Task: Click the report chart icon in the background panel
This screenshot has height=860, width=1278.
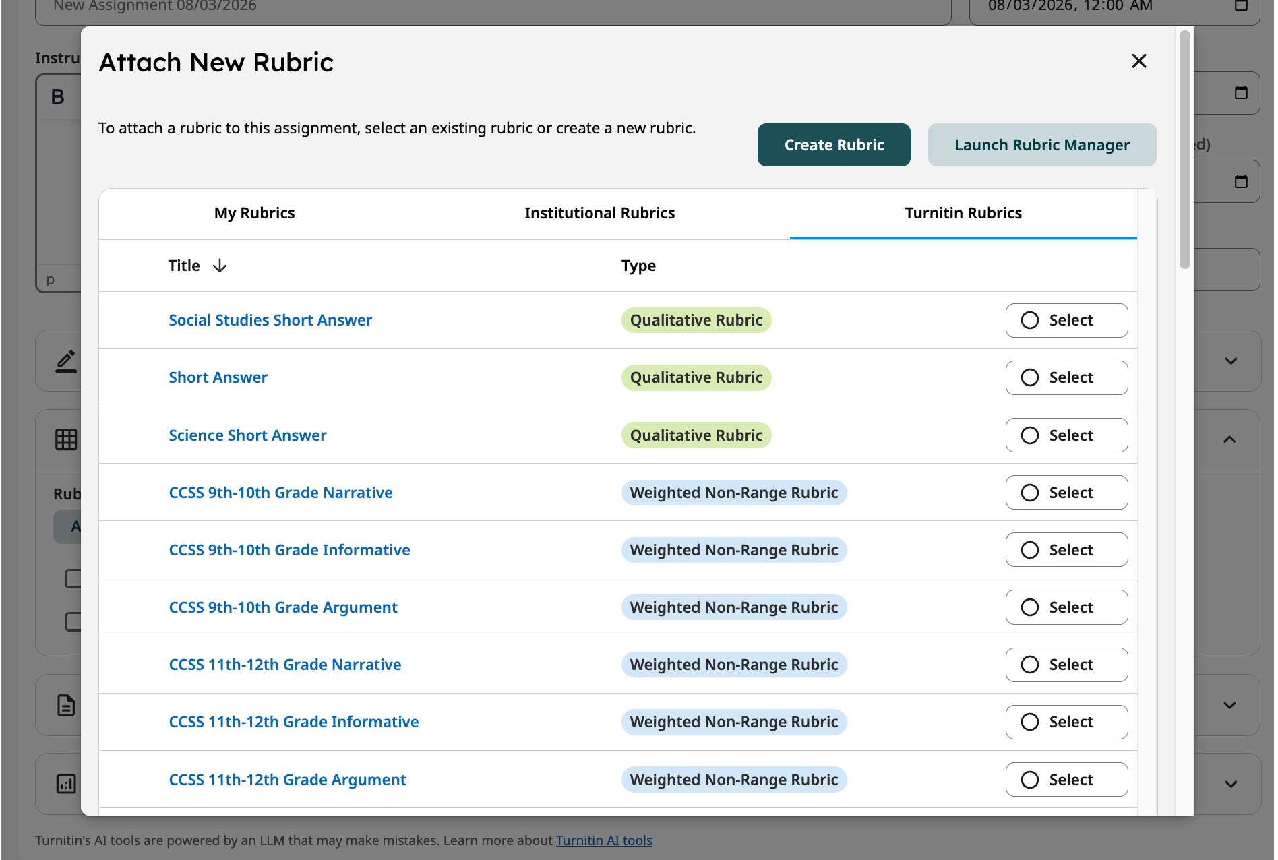Action: click(x=66, y=784)
